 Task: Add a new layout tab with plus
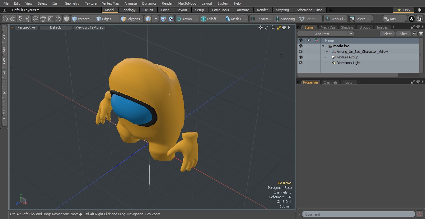click(x=331, y=10)
